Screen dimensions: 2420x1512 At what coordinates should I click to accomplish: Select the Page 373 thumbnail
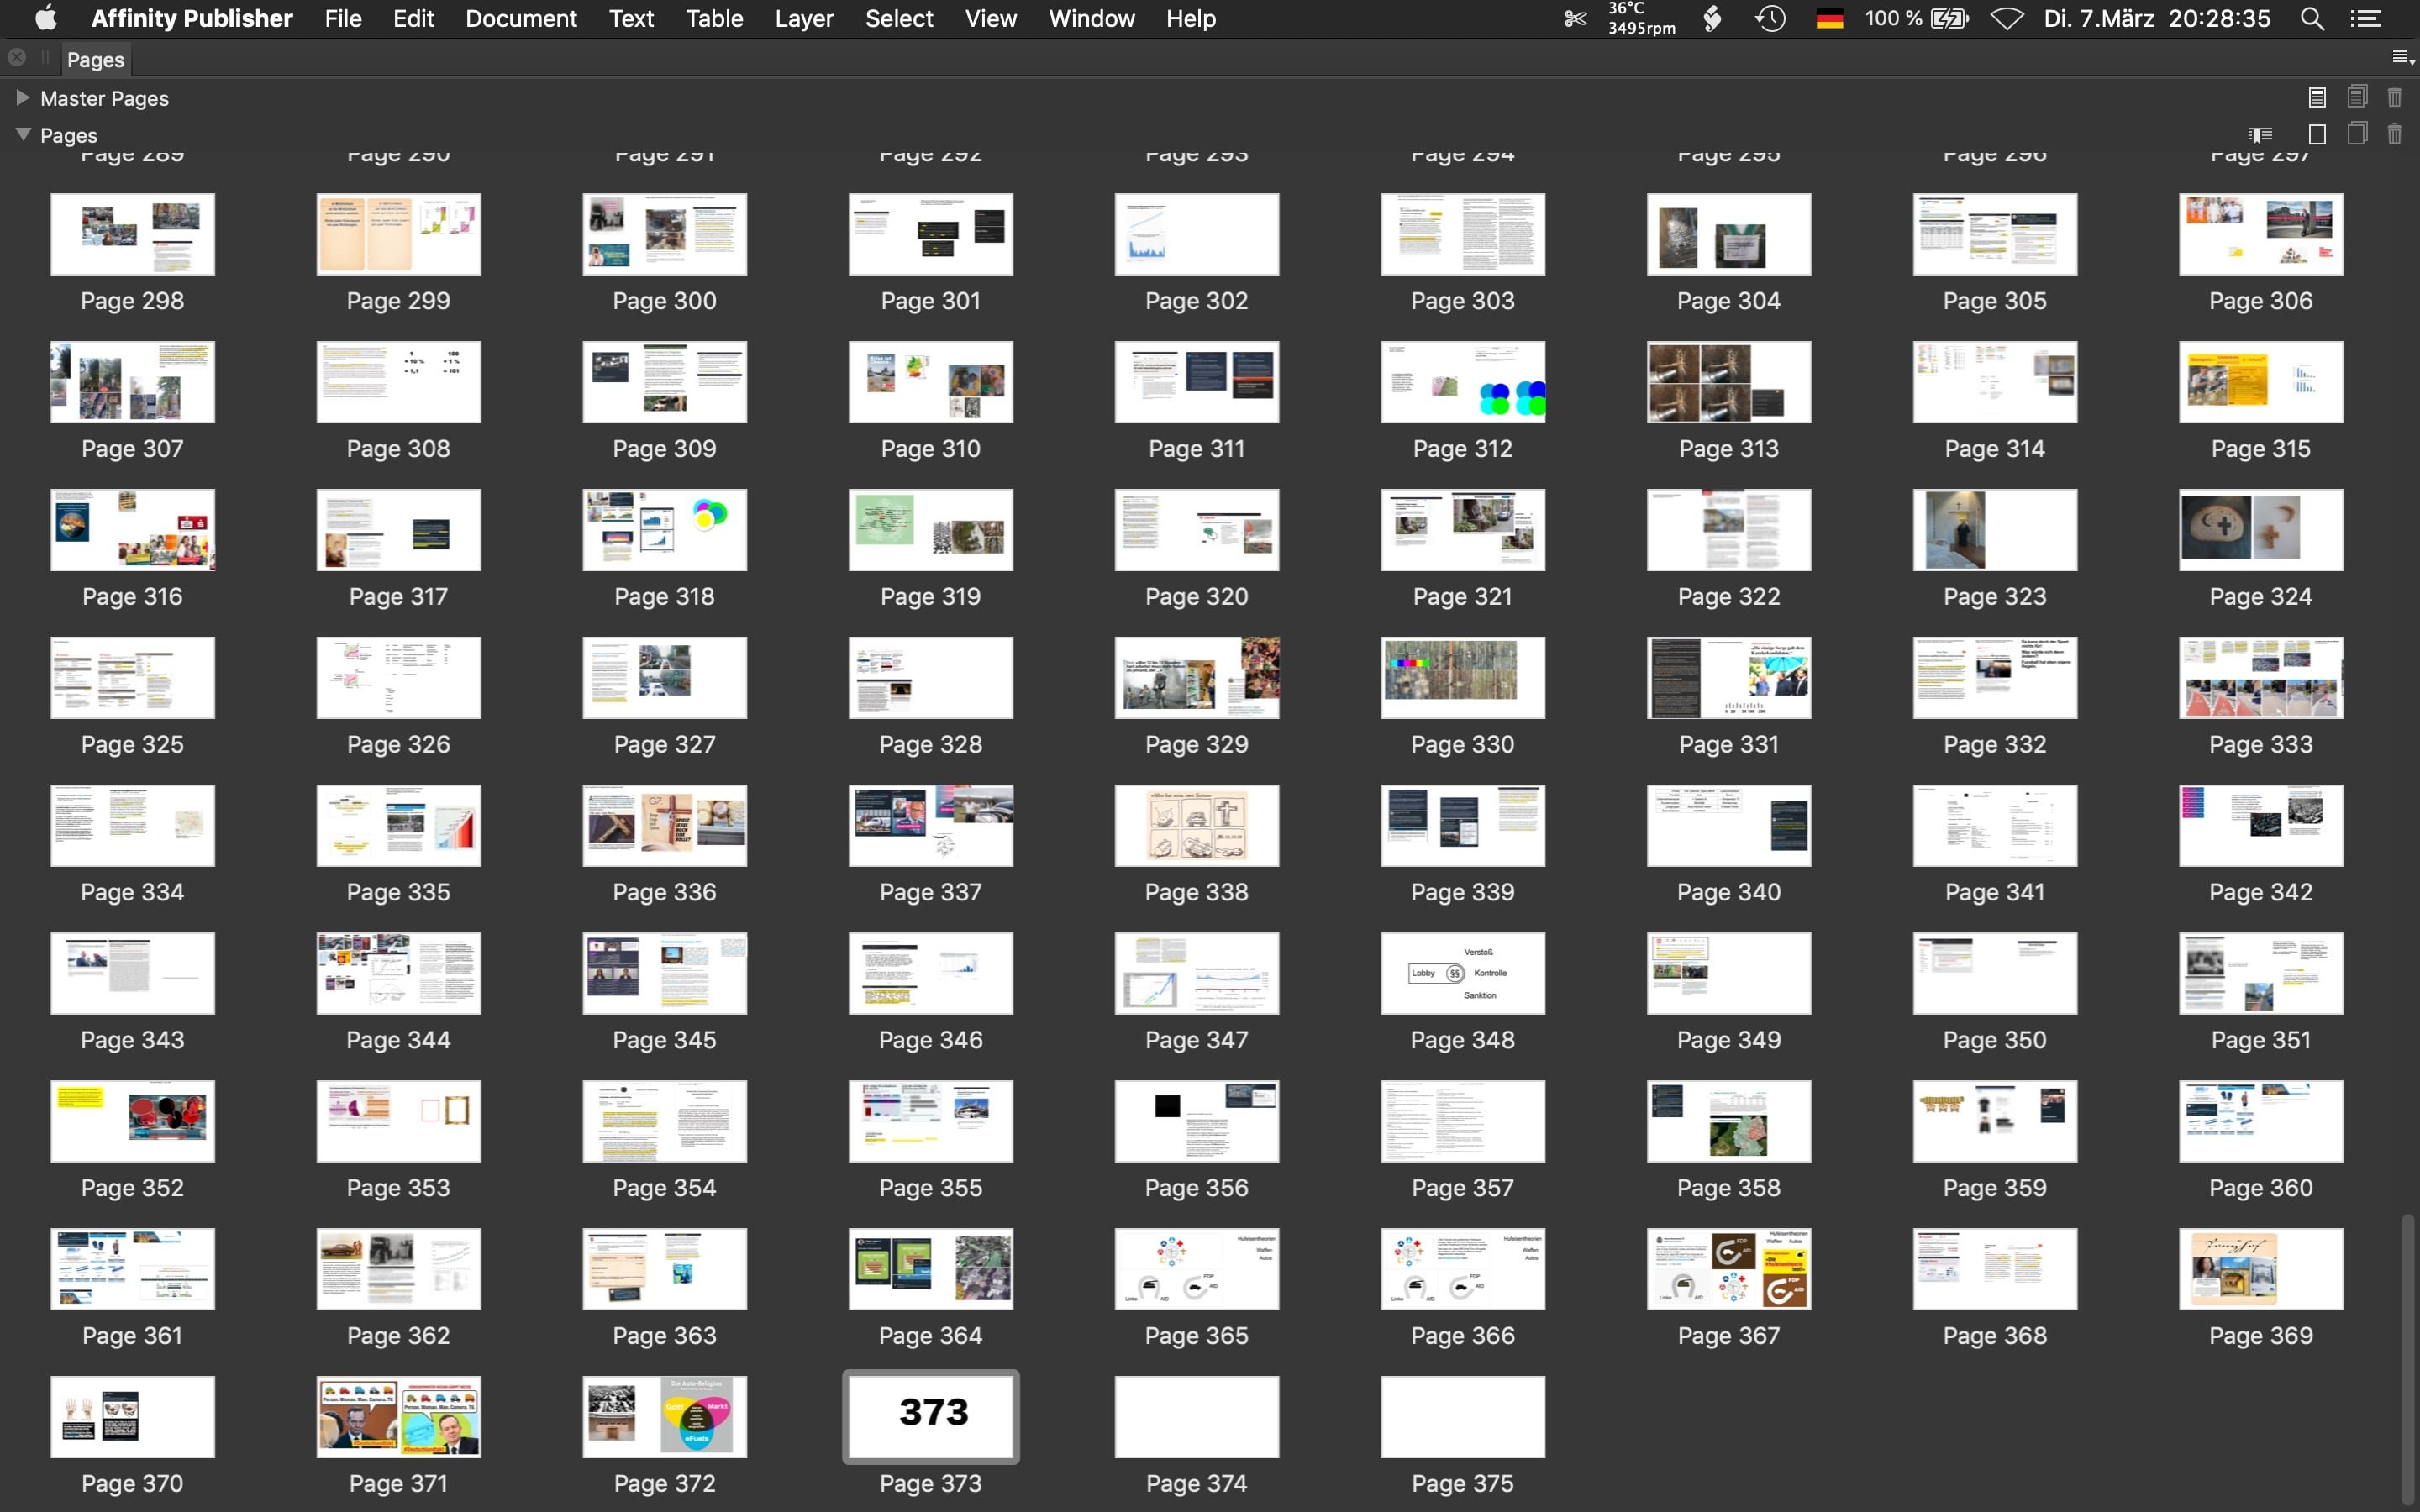(x=930, y=1416)
